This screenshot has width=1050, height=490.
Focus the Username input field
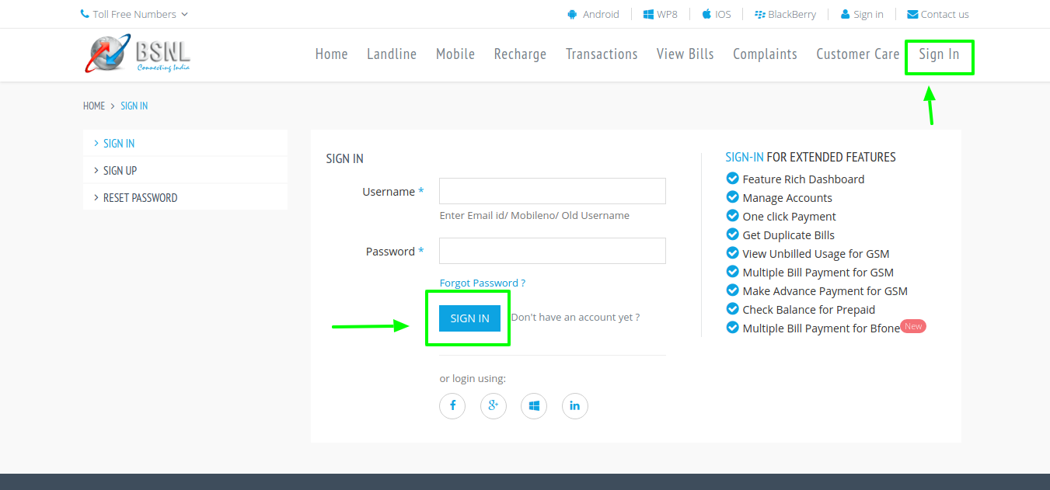click(553, 191)
